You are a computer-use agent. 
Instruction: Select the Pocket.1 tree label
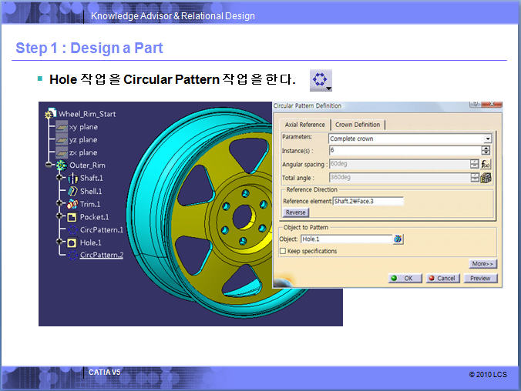(94, 217)
